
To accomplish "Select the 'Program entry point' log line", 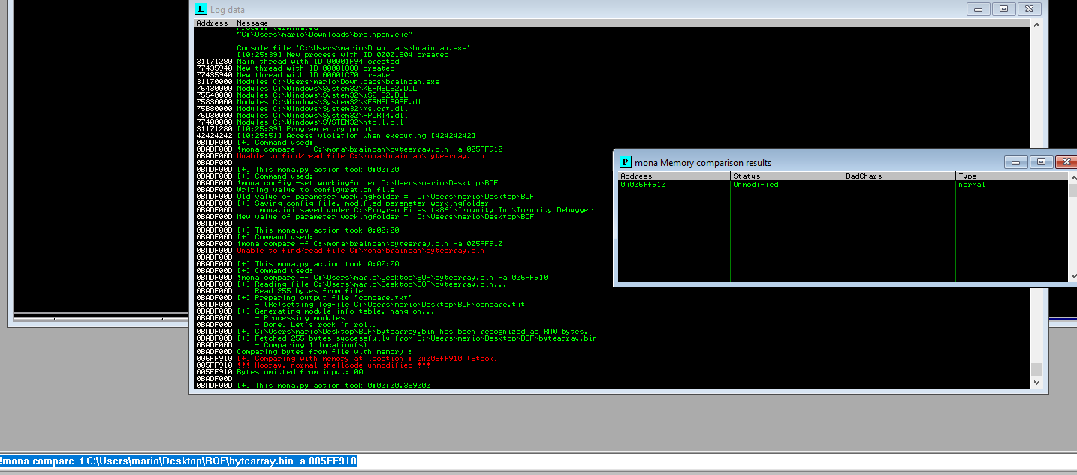I will (304, 129).
